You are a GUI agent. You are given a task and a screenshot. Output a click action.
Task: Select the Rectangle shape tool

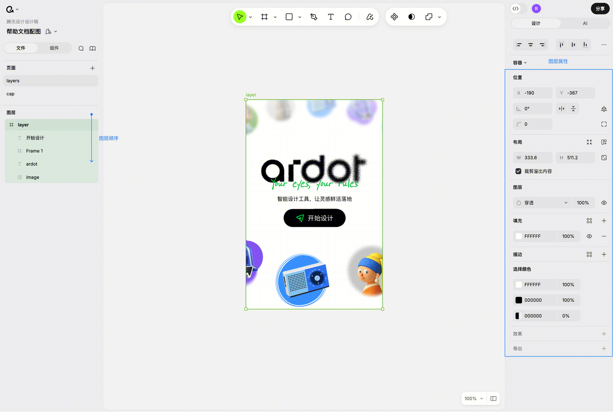point(289,17)
